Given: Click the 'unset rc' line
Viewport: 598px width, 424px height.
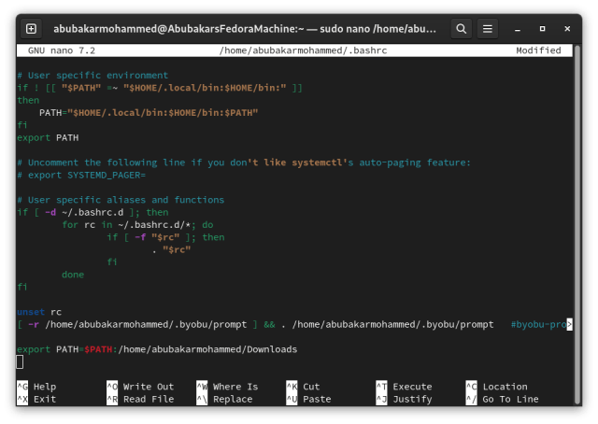Looking at the screenshot, I should [39, 312].
